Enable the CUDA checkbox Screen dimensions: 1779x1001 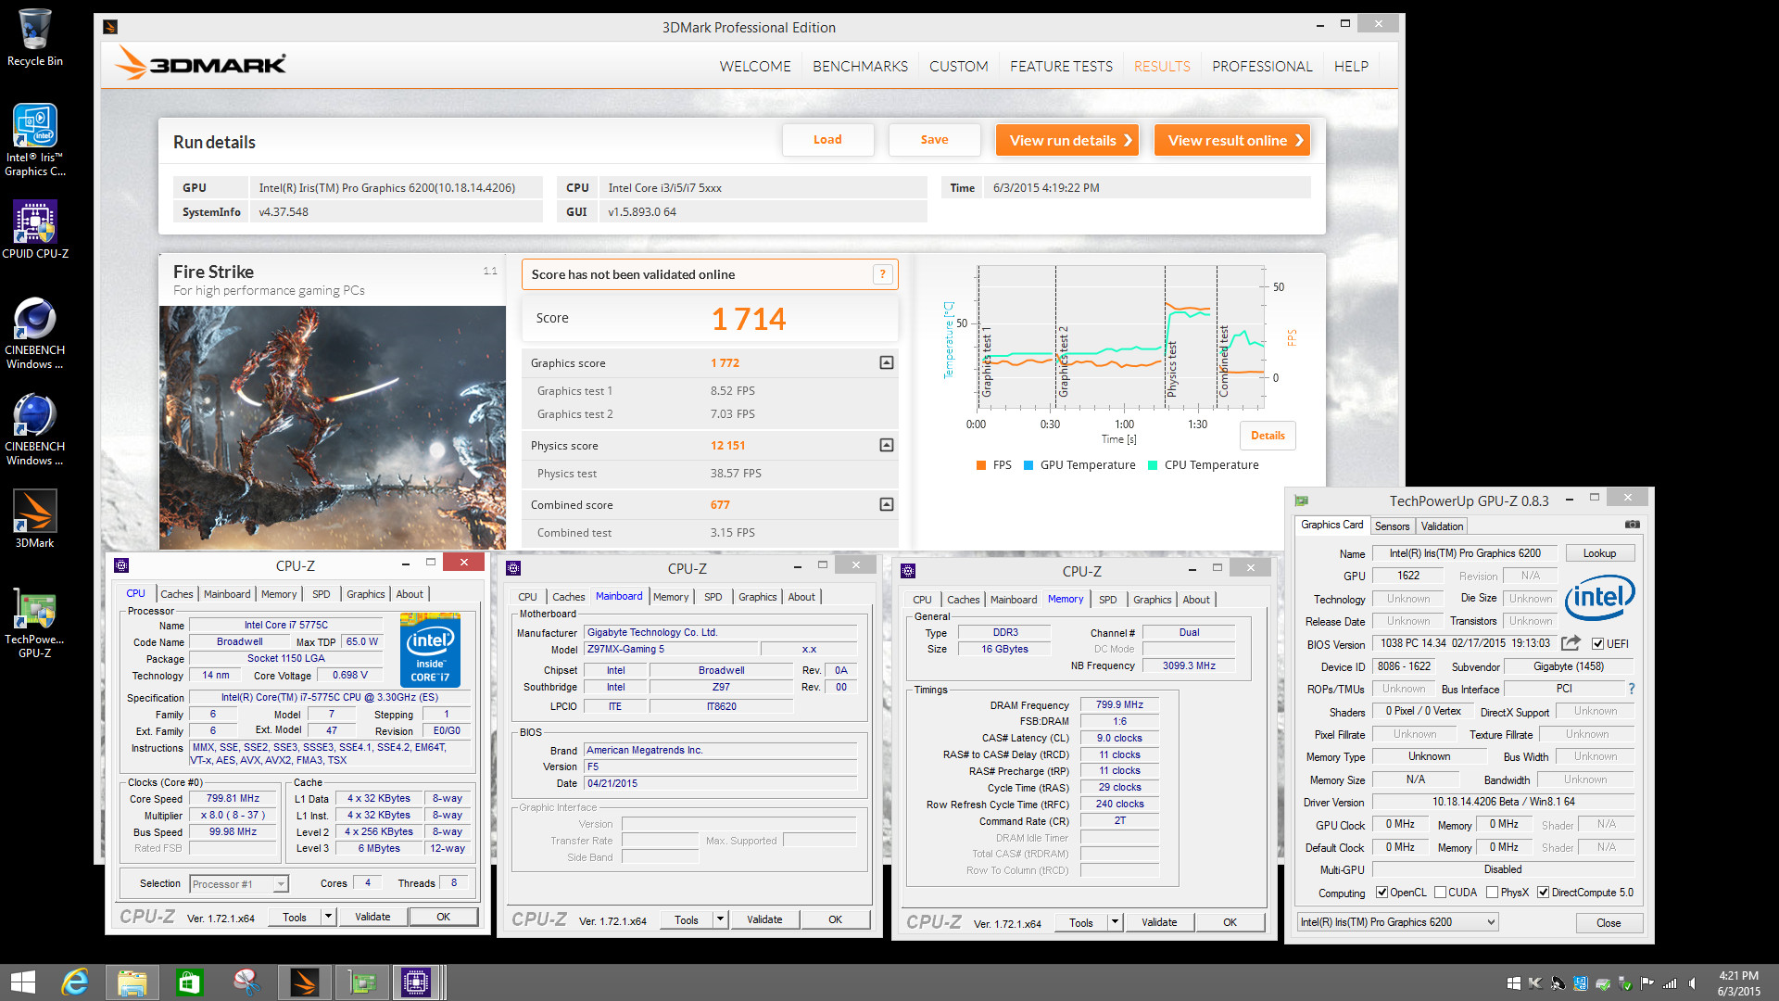point(1440,893)
